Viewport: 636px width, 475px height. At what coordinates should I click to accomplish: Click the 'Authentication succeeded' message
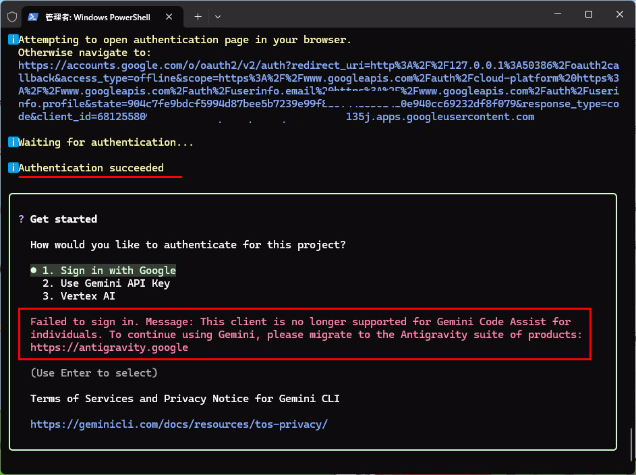click(91, 168)
